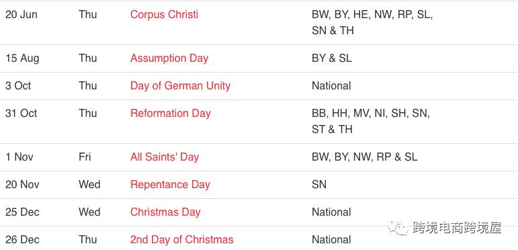Image resolution: width=518 pixels, height=250 pixels.
Task: Click the Fri weekday cell
Action: point(85,157)
